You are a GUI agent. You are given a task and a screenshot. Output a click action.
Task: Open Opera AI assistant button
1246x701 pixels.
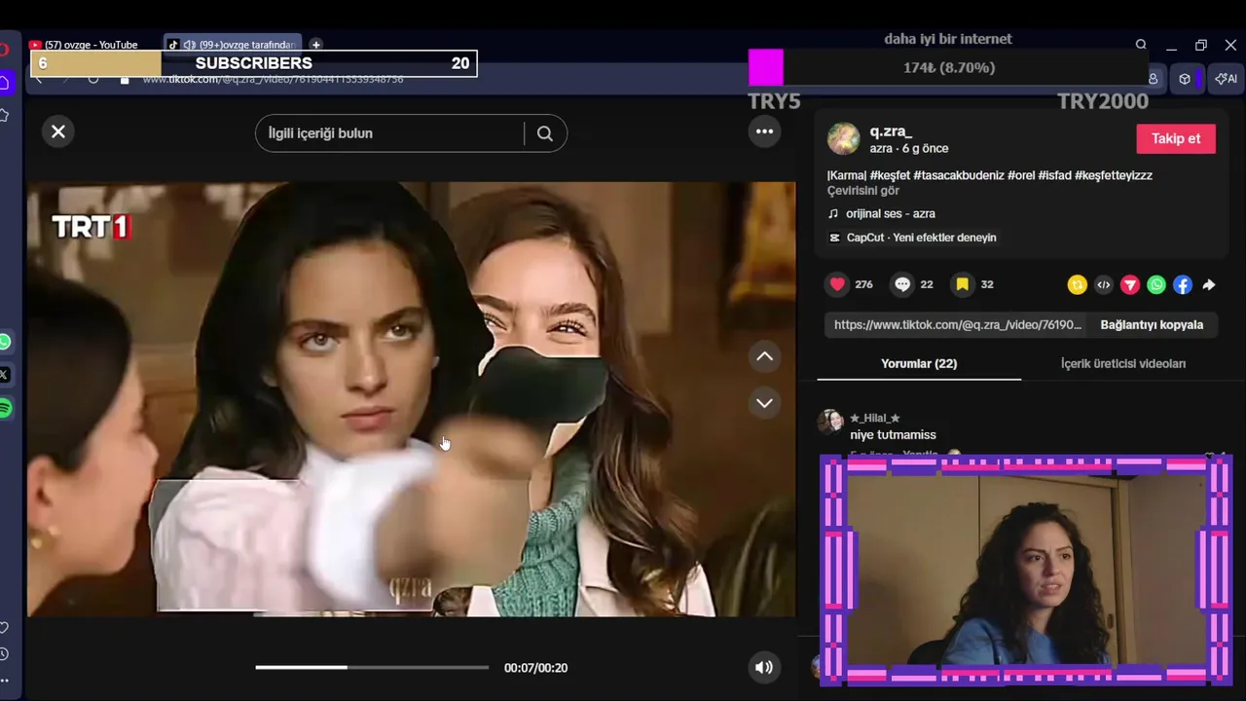1227,79
